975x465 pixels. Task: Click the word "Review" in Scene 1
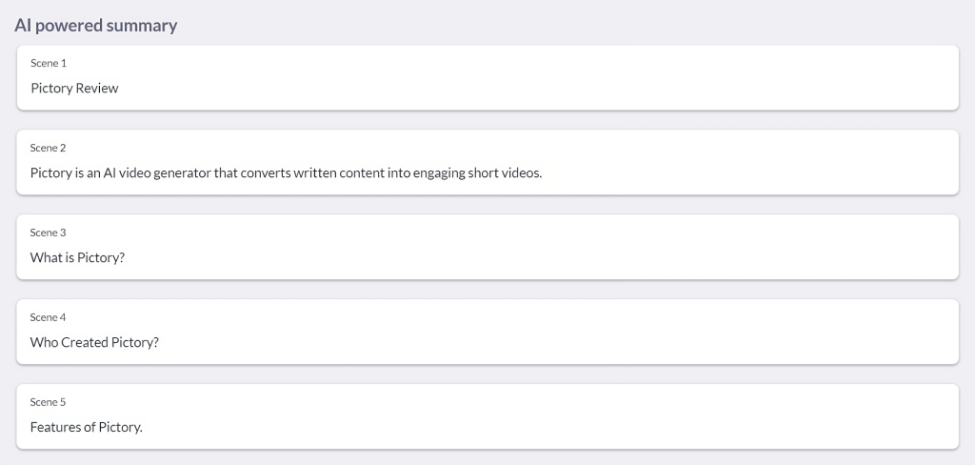99,89
